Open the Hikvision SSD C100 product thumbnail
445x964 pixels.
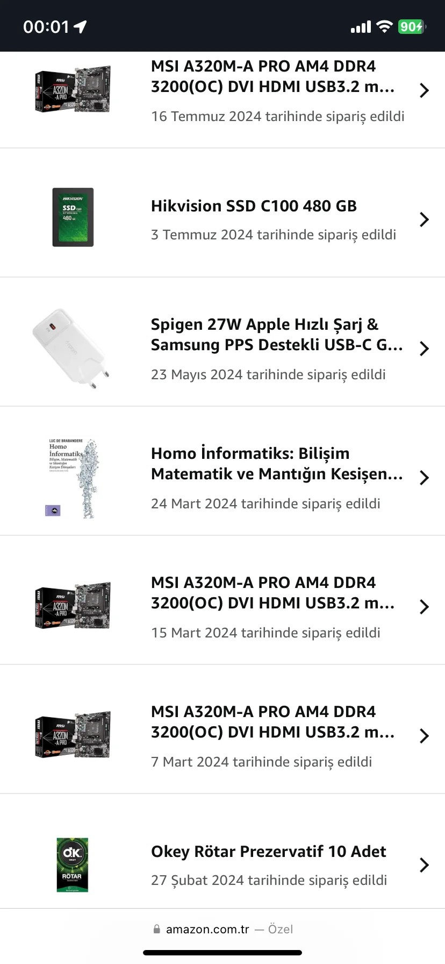pyautogui.click(x=73, y=217)
